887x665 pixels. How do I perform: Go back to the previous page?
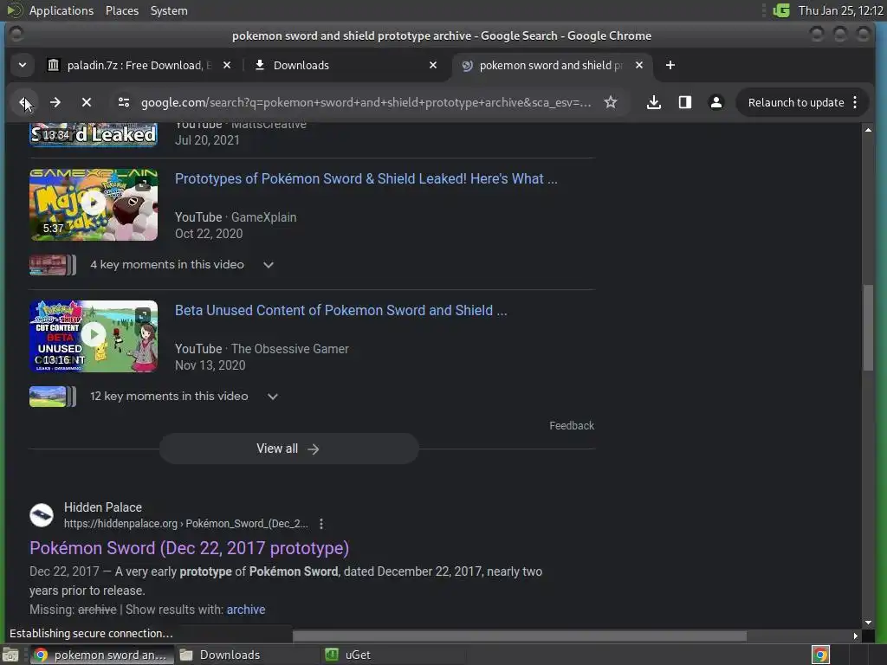click(x=25, y=102)
